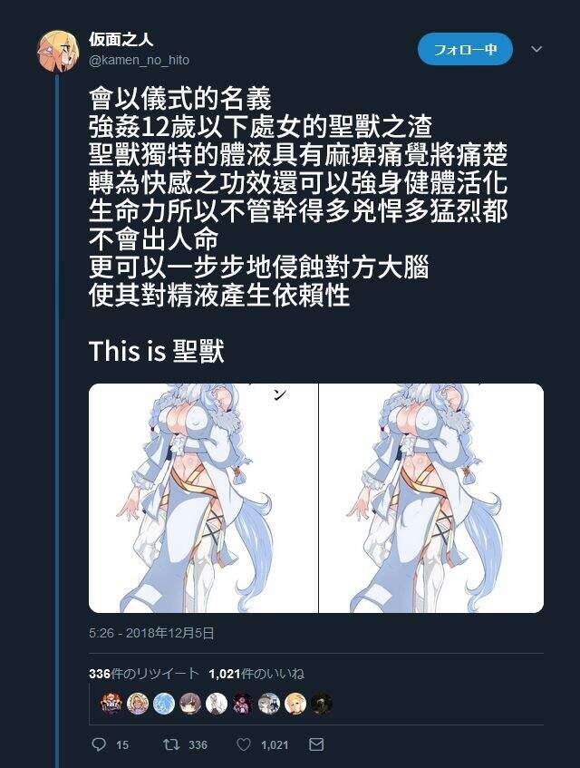Viewport: 580px width, 768px height.
Task: Click the 5:26 - 2018年12月5日 timestamp
Action: click(x=151, y=633)
